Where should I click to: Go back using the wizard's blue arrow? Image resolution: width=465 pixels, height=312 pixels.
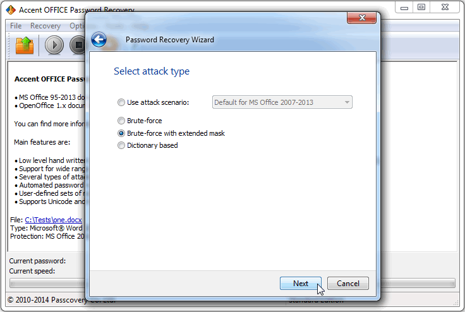pos(99,39)
